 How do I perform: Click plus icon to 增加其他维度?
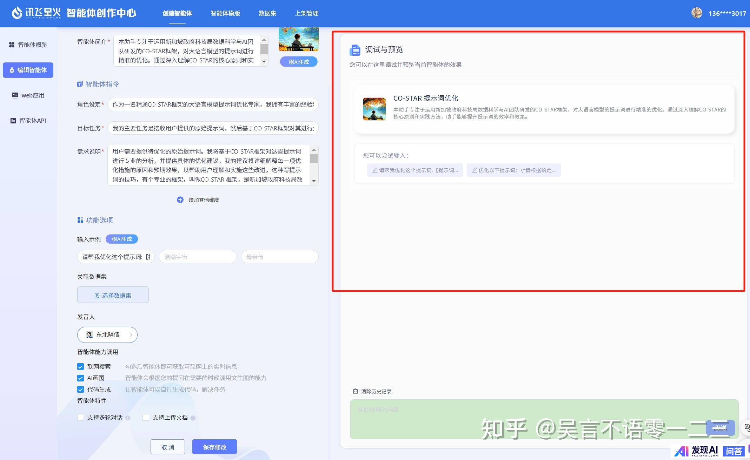(180, 200)
